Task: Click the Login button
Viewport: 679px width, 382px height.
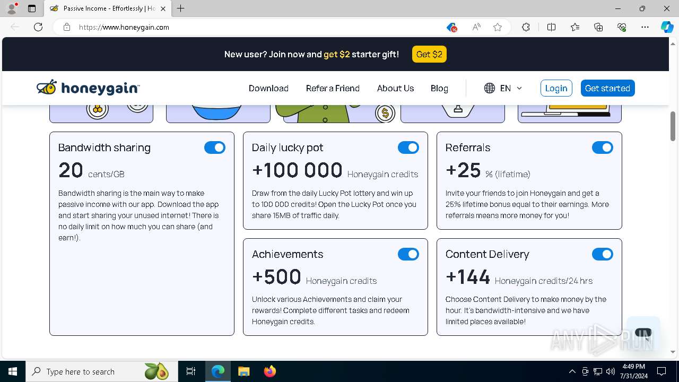Action: 556,88
